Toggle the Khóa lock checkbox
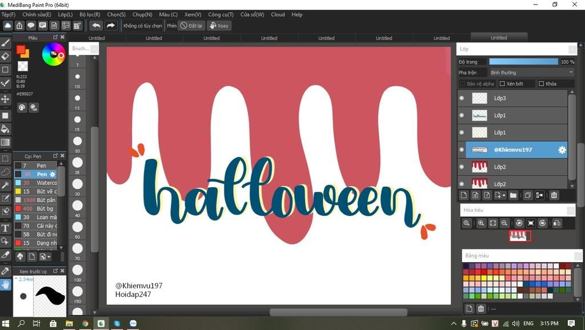 (542, 83)
